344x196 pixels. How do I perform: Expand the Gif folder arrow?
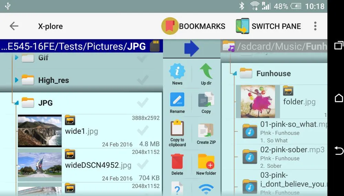click(x=17, y=58)
